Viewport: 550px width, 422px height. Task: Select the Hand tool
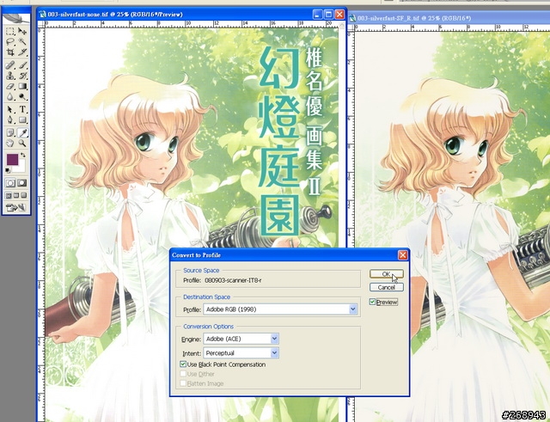10,144
